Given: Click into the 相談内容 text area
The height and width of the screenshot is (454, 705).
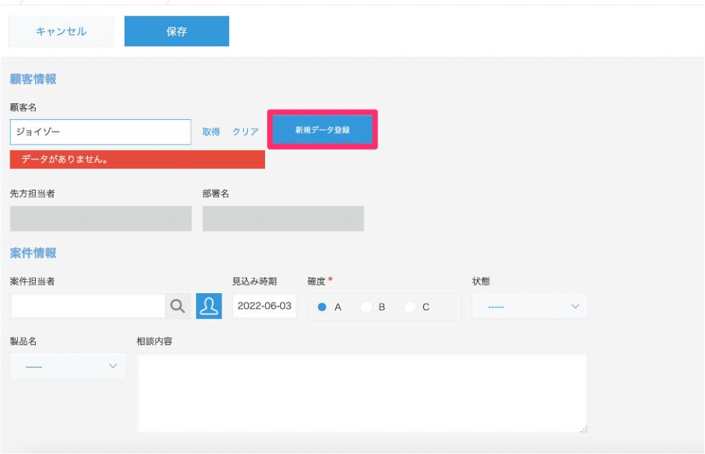Looking at the screenshot, I should 362,393.
